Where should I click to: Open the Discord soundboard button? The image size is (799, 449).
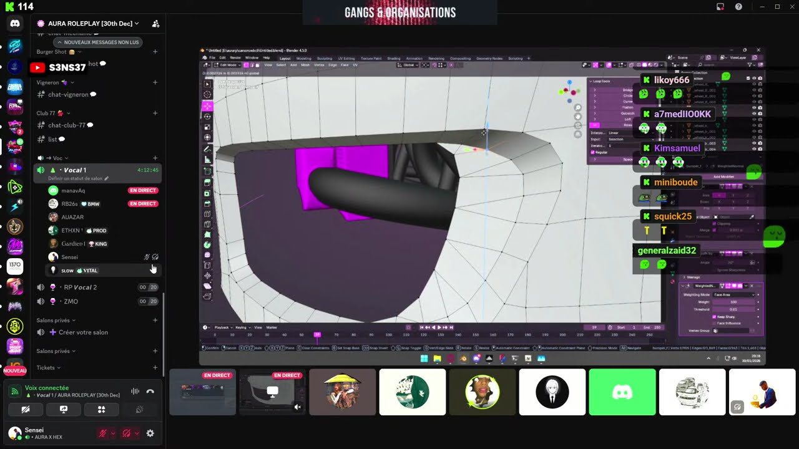coord(139,410)
